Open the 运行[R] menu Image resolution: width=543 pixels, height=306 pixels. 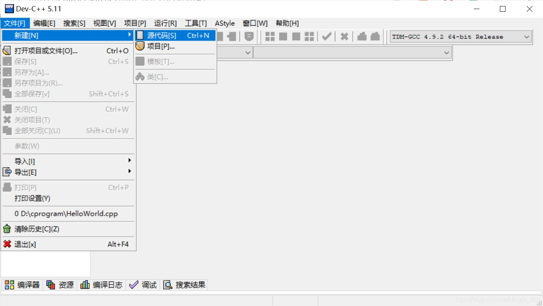point(166,23)
